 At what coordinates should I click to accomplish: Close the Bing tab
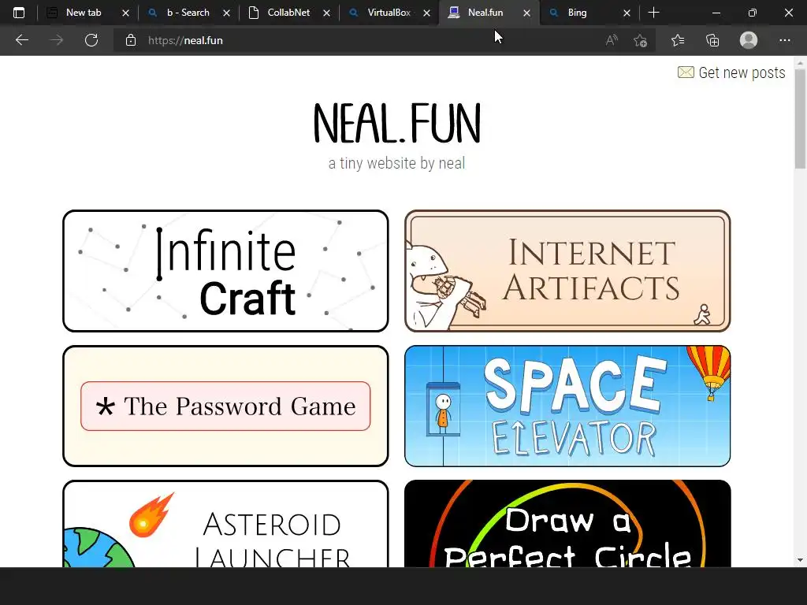point(627,13)
